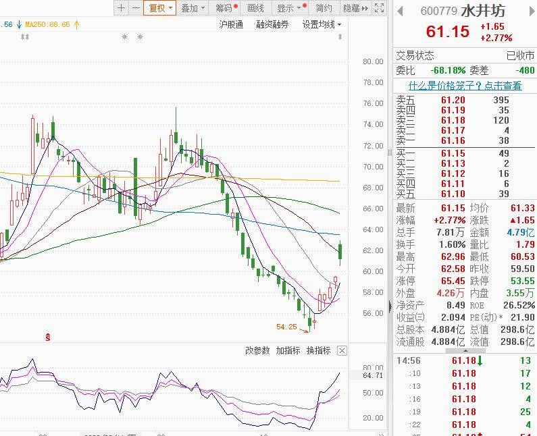Click the plus zoom-in chart button

tap(121, 8)
